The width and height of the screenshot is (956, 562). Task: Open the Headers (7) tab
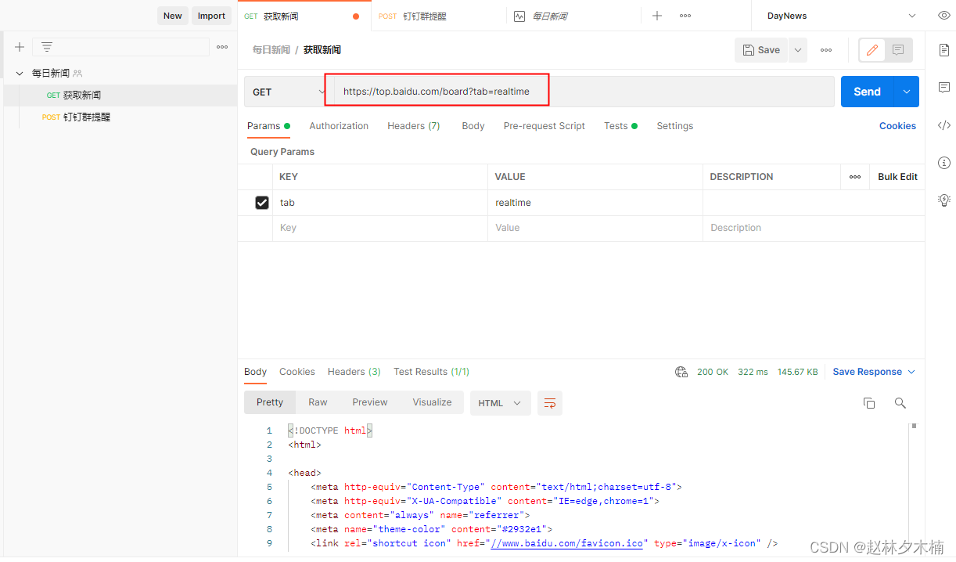click(x=414, y=126)
